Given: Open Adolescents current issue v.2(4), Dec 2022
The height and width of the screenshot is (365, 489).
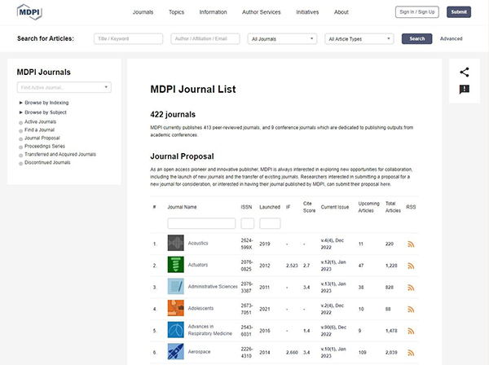Looking at the screenshot, I should click(333, 309).
